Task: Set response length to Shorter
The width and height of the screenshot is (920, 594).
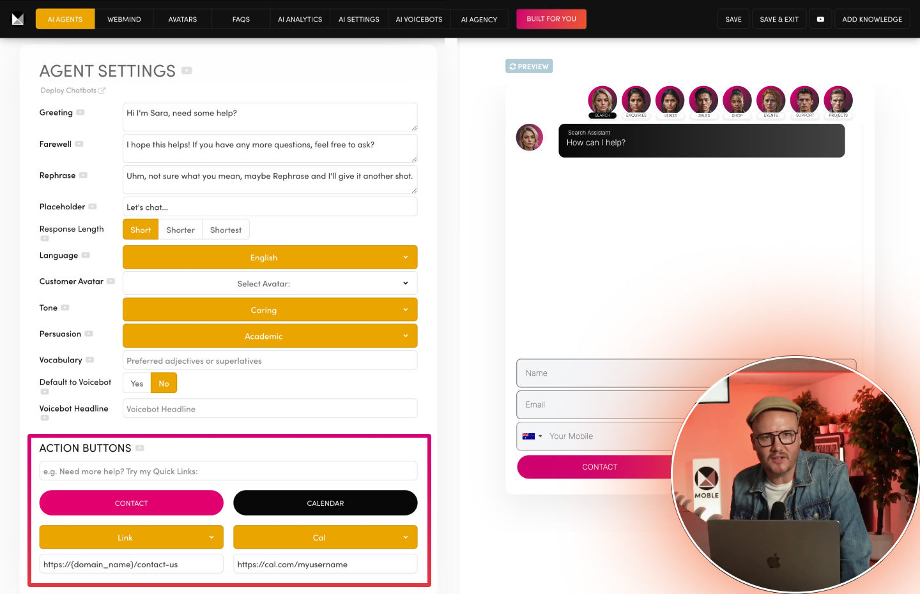Action: point(180,230)
